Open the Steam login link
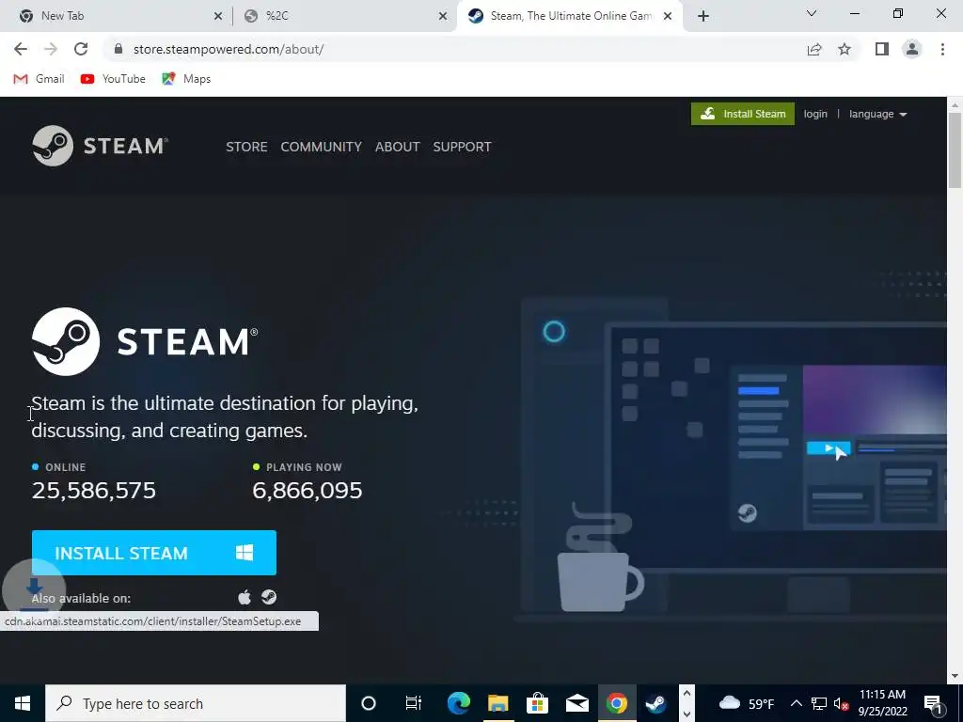This screenshot has width=963, height=722. 815,114
